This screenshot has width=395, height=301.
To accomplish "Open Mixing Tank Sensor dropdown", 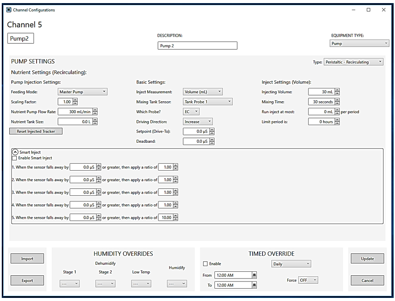I will [207, 102].
